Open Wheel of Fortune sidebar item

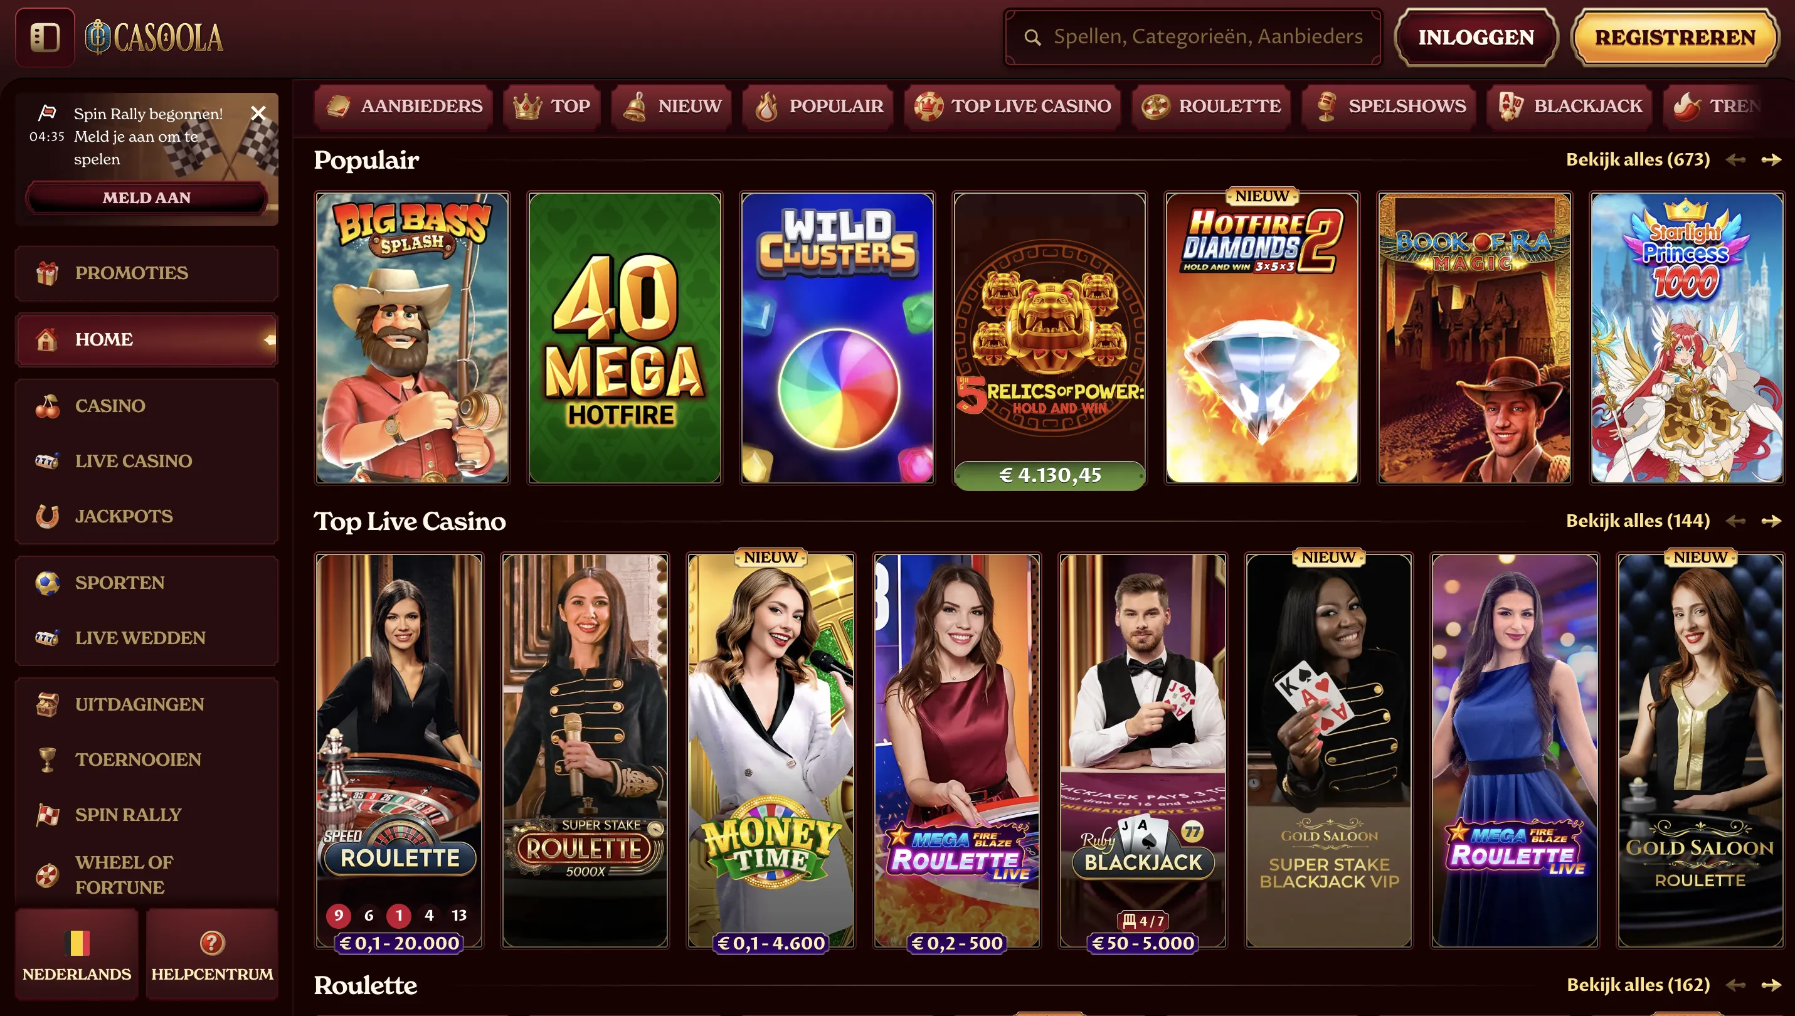click(x=147, y=874)
